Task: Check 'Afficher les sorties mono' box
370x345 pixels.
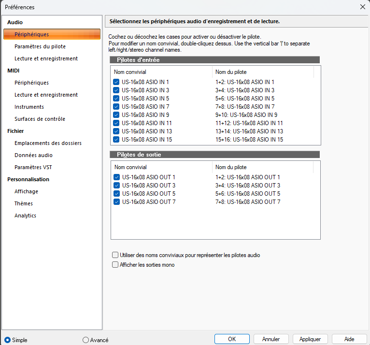Action: pyautogui.click(x=115, y=265)
